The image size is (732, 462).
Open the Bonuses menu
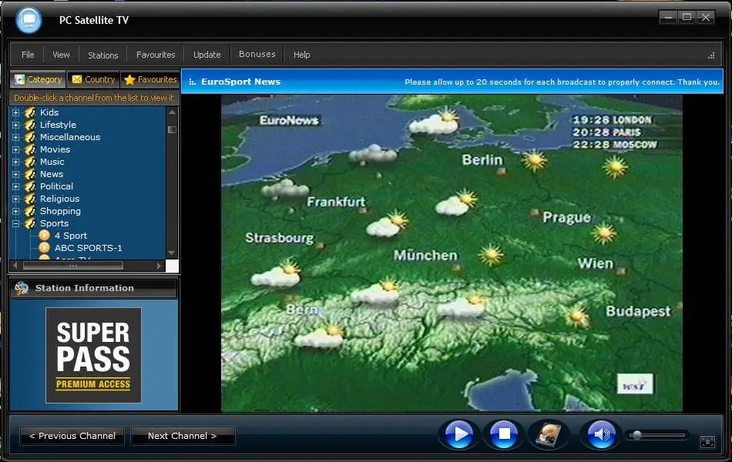[x=257, y=55]
